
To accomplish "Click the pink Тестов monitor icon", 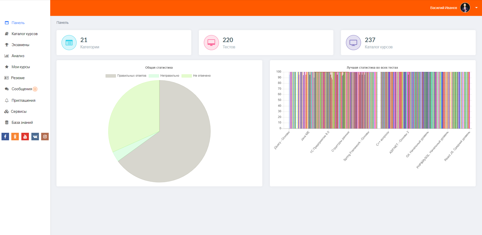I will pos(211,43).
